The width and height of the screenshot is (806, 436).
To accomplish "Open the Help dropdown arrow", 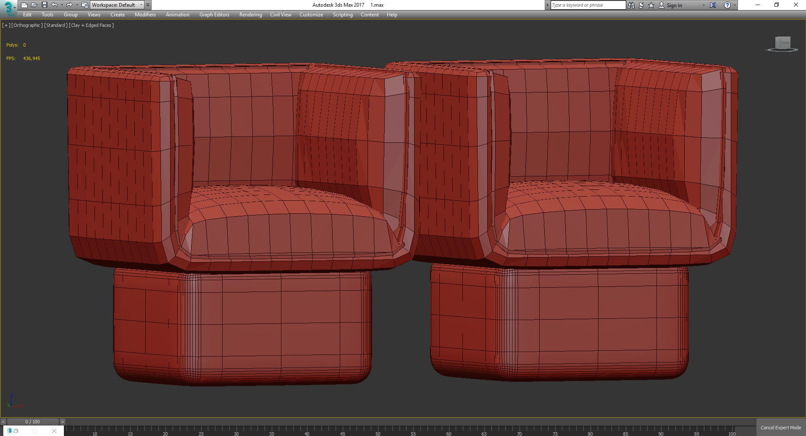I will coord(735,5).
